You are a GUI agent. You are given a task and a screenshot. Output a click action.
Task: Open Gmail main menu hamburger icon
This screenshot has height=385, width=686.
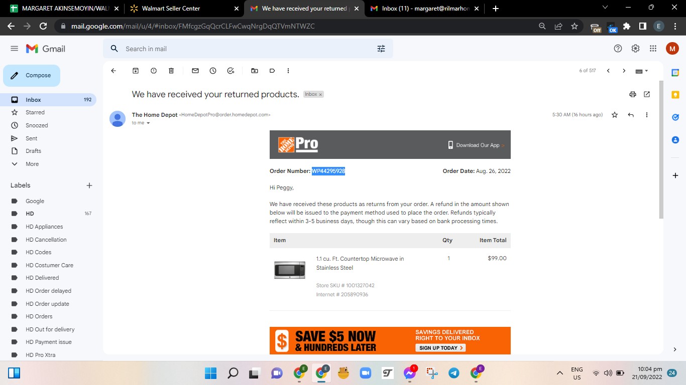14,49
